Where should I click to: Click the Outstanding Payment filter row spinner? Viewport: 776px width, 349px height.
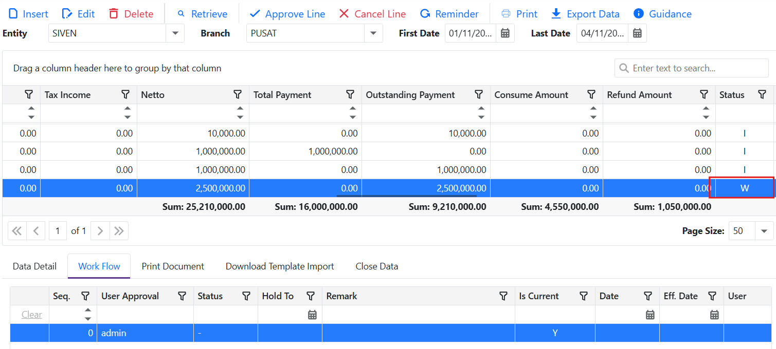pos(481,113)
